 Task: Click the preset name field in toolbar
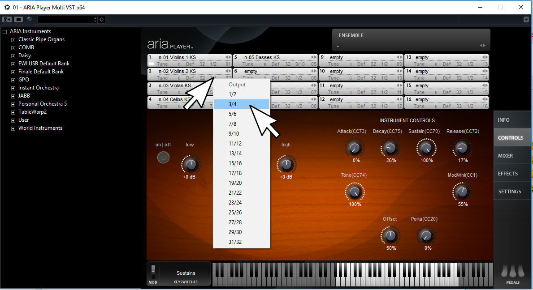tap(65, 20)
